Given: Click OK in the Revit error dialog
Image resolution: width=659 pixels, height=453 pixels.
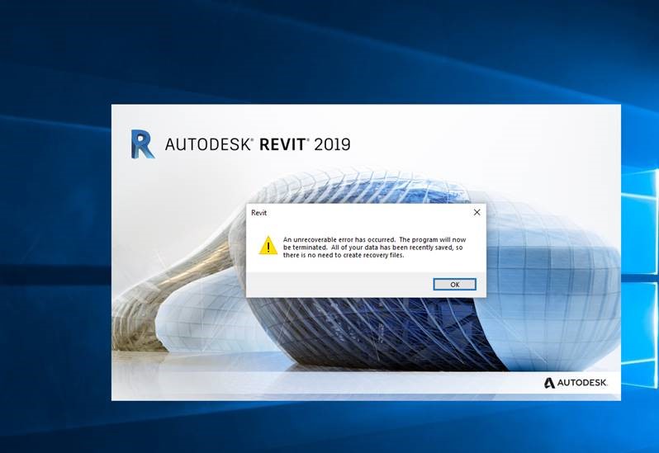Looking at the screenshot, I should point(454,284).
